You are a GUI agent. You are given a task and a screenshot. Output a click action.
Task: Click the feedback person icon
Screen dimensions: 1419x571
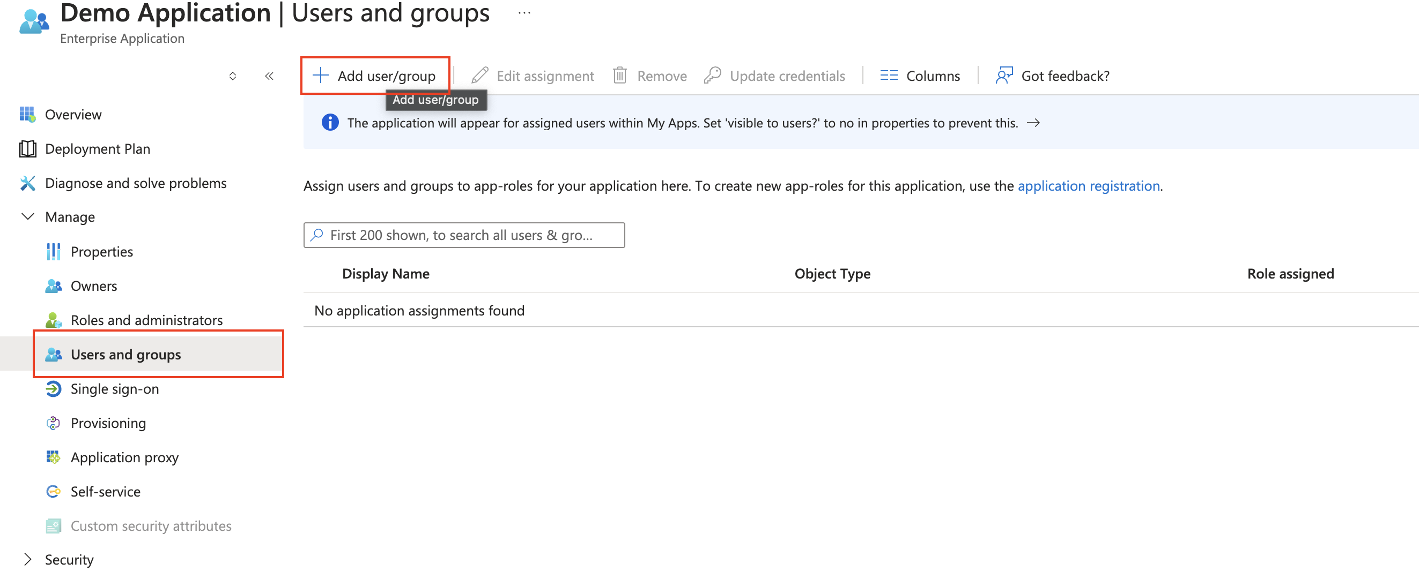[x=1004, y=76]
